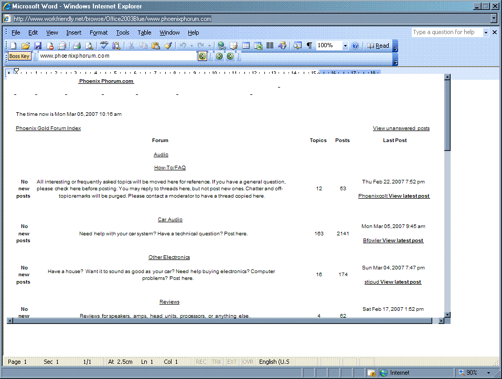
Task: Click the vertical scrollbar down arrow
Action: click(x=447, y=315)
